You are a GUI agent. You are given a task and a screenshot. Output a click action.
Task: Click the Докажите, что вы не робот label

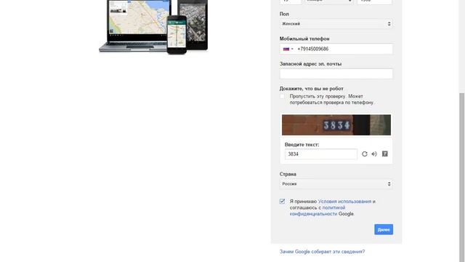[312, 89]
